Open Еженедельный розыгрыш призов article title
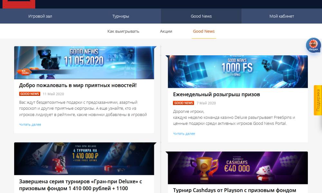Screen dimensions: 322x193 tap(216, 94)
